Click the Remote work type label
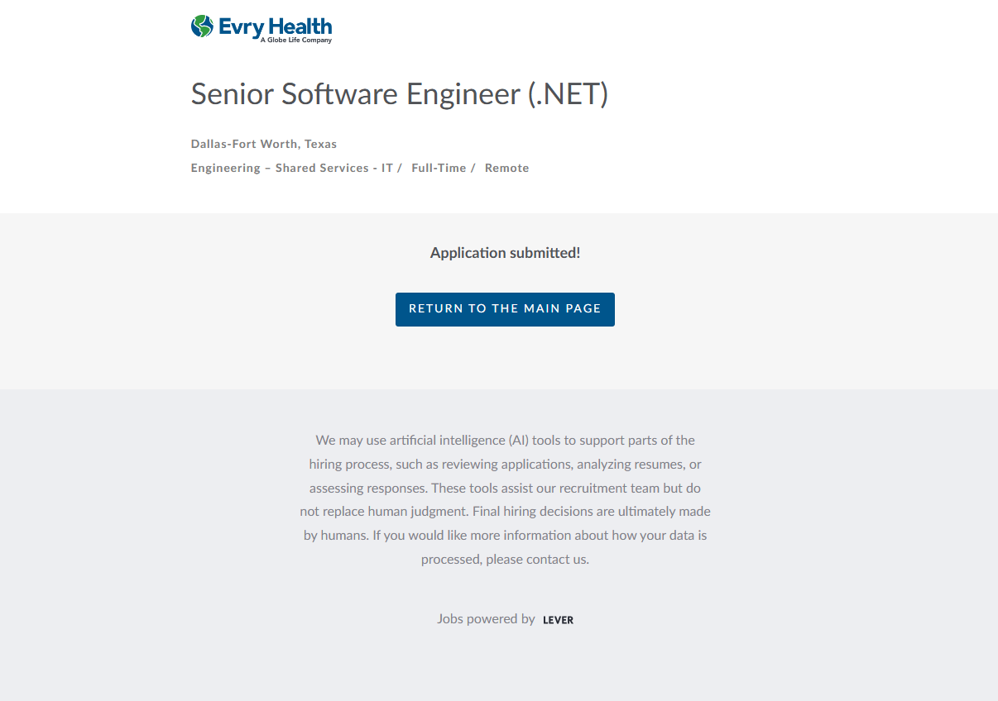This screenshot has height=701, width=998. (506, 168)
